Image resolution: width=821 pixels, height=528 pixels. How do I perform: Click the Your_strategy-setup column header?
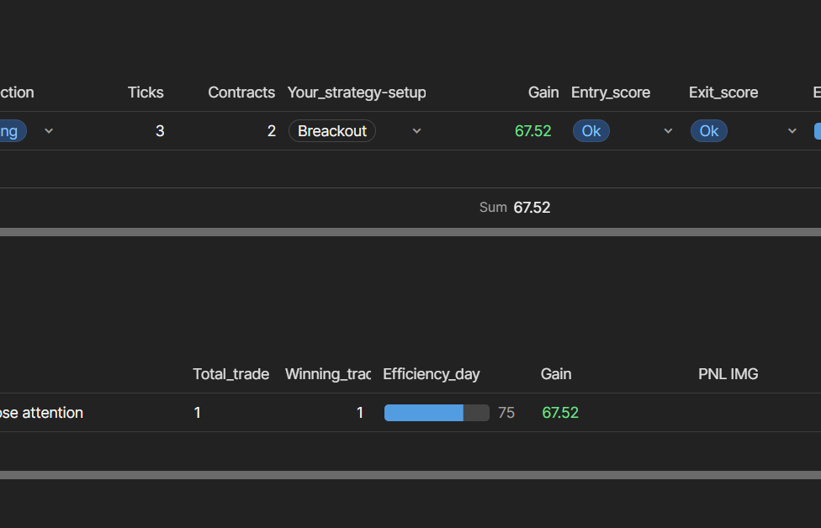click(357, 92)
